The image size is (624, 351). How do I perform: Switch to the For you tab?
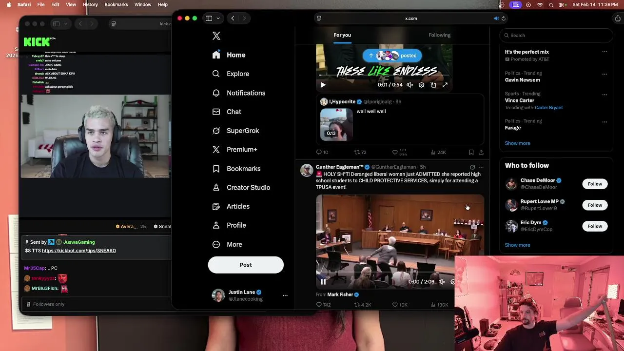(342, 35)
